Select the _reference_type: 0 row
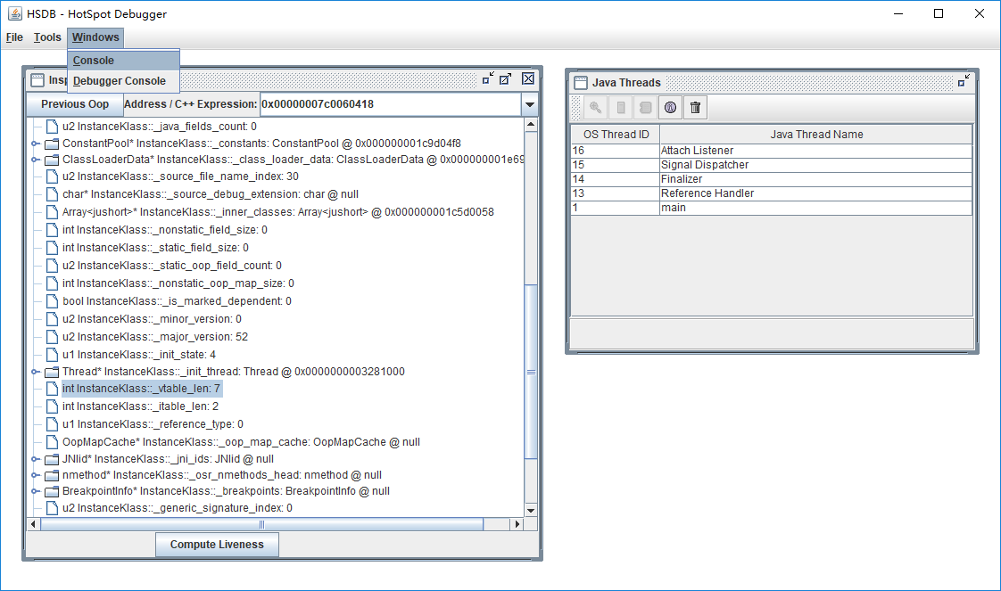This screenshot has height=591, width=1001. click(153, 424)
